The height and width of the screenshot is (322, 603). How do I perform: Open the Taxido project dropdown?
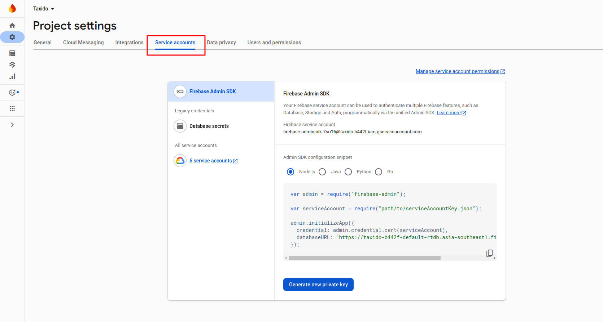point(44,9)
